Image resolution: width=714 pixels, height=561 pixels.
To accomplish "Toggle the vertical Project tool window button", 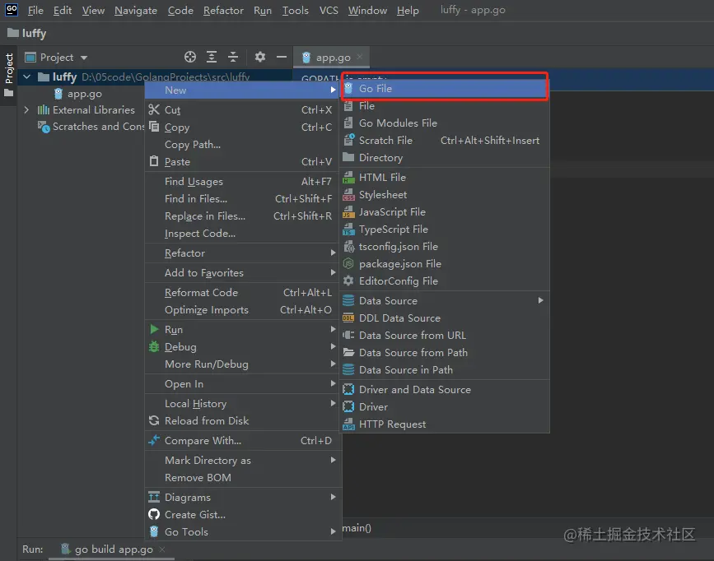I will [9, 75].
